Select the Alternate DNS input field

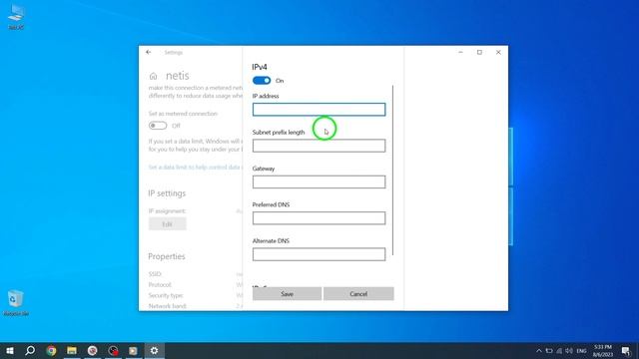point(319,254)
